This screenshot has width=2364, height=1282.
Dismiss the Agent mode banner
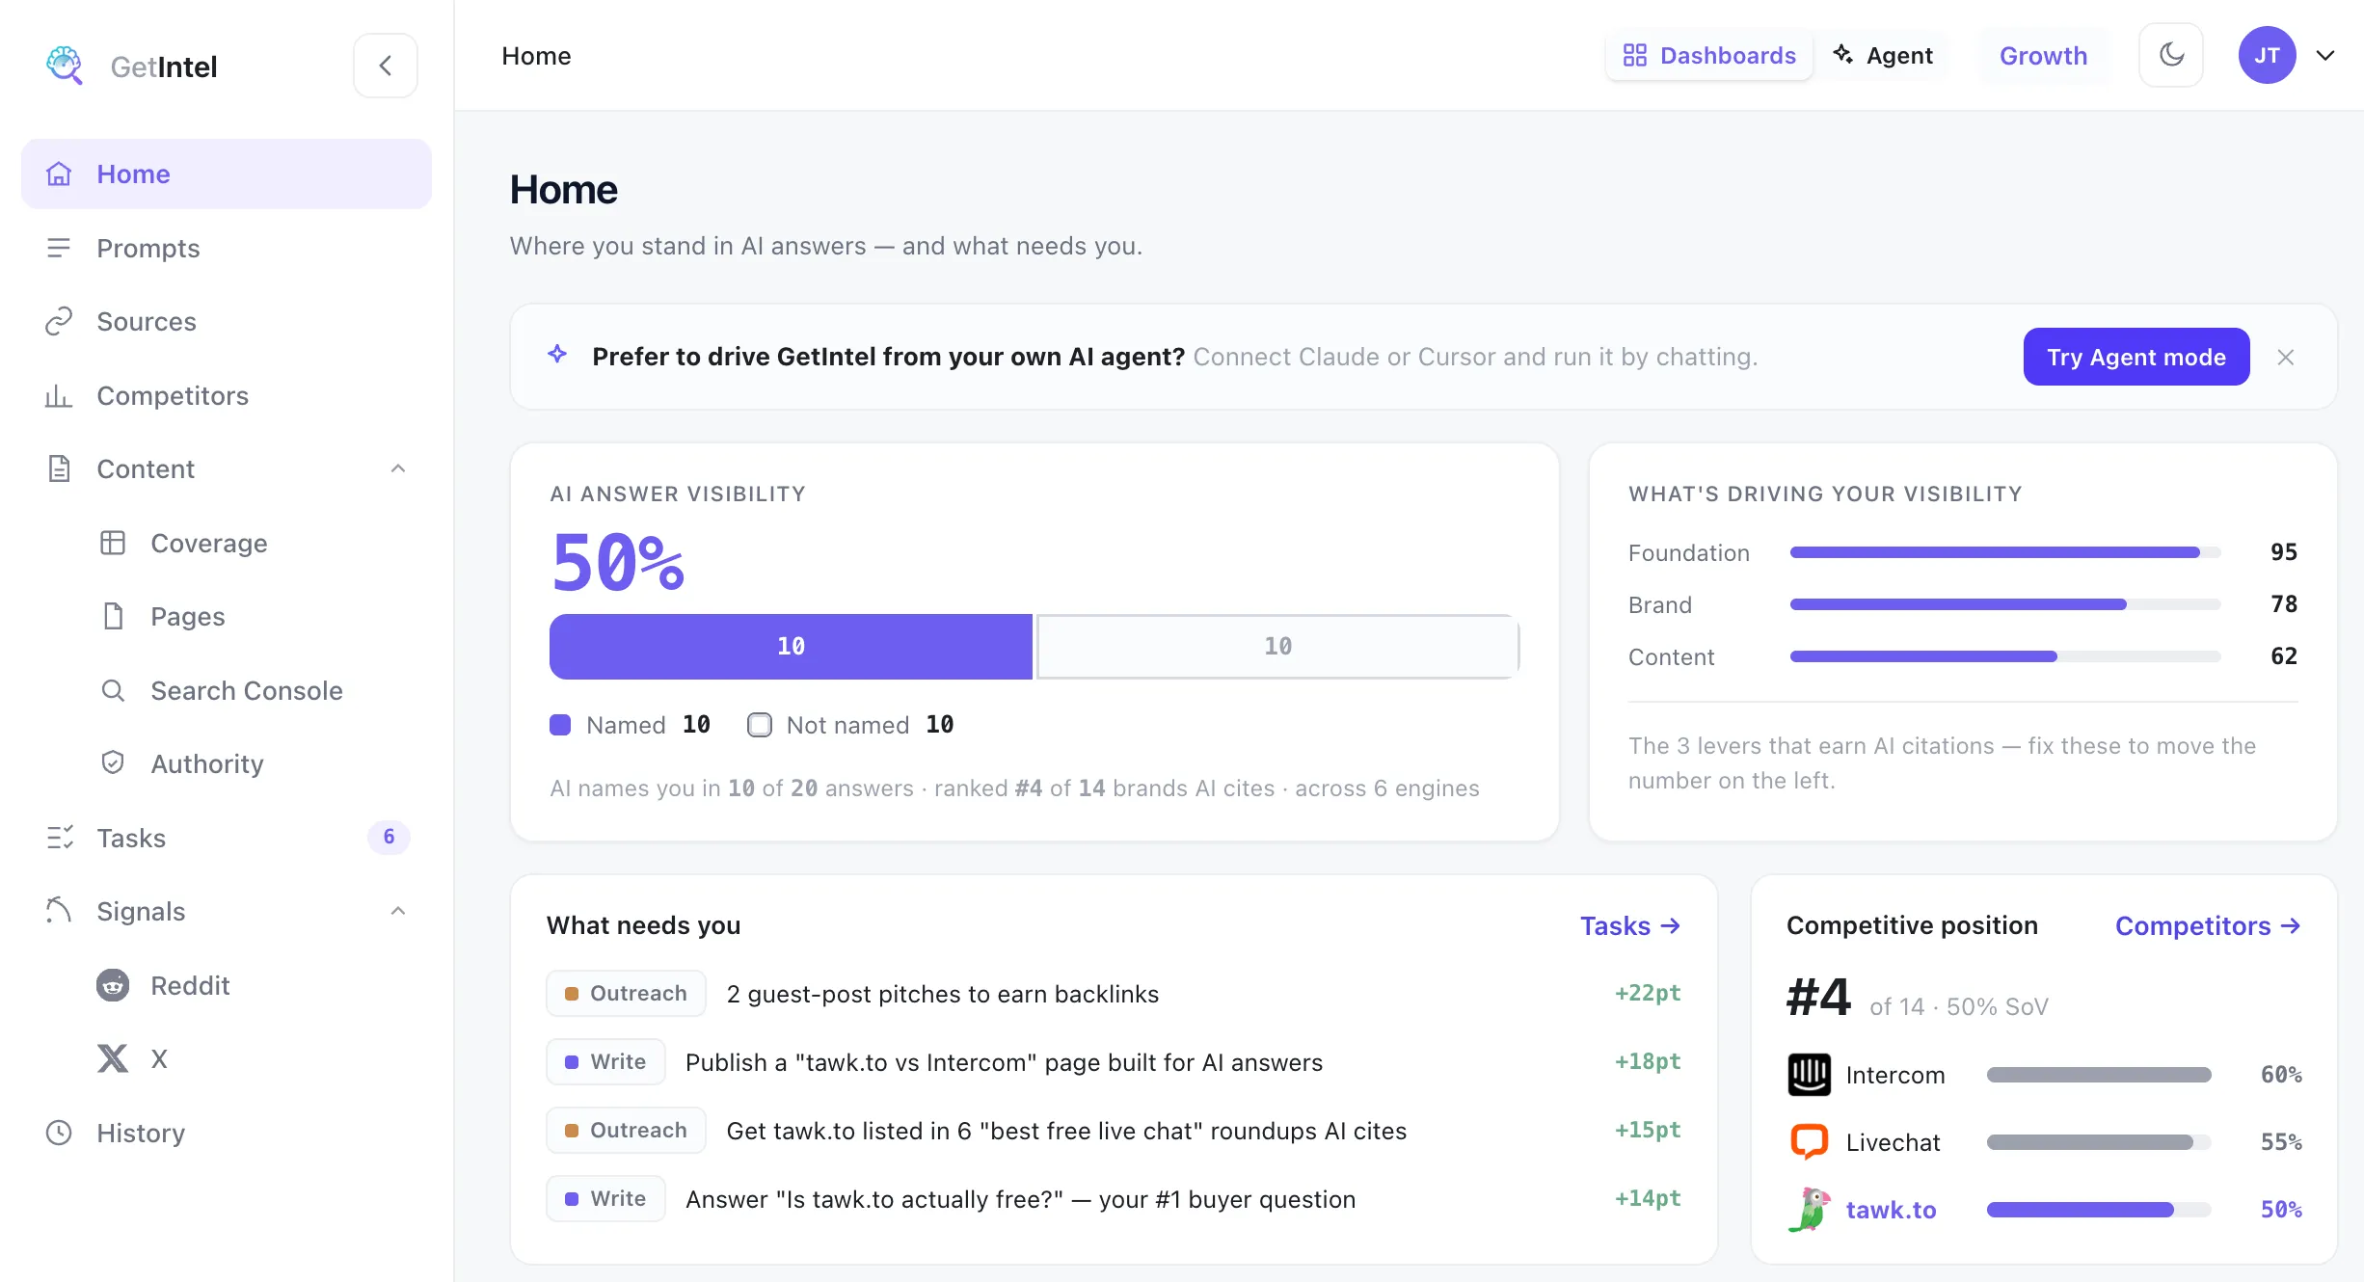click(x=2285, y=358)
